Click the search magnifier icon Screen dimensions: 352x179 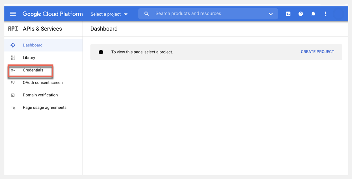[x=147, y=14]
